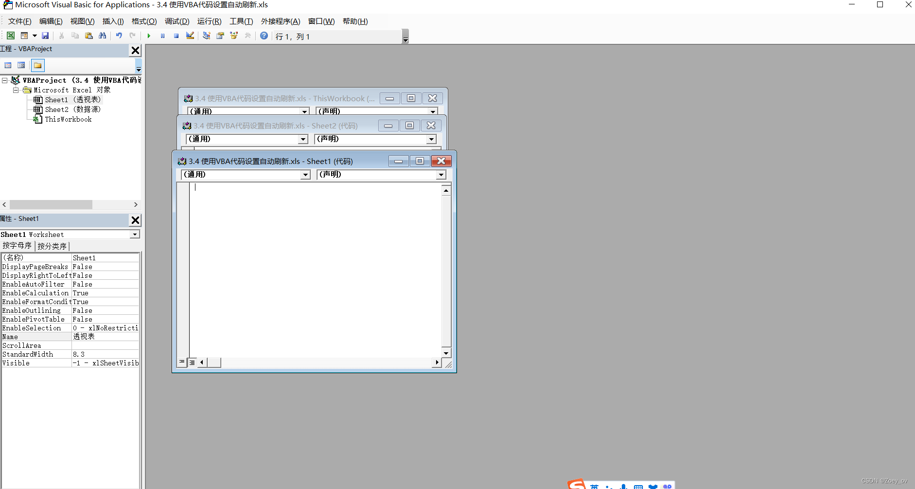Toggle Design Mode ruler icon

tap(190, 36)
